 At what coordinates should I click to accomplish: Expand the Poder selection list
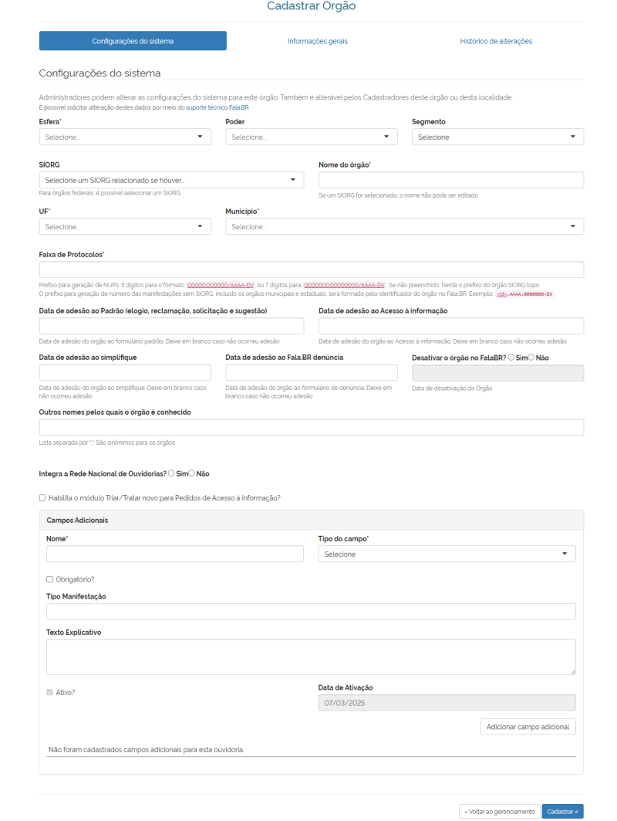tap(311, 137)
